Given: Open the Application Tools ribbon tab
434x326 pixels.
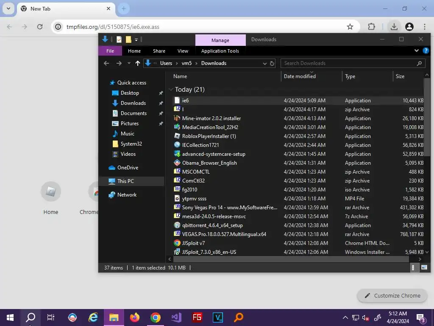Looking at the screenshot, I should tap(220, 51).
